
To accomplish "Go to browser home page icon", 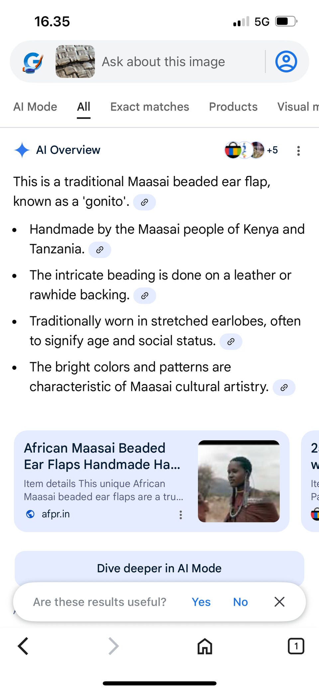I will click(205, 646).
